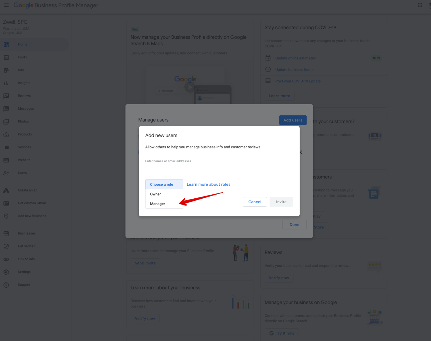Viewport: 431px width, 341px height.
Task: Click Verify now under Learn more about your business
Action: click(x=145, y=319)
